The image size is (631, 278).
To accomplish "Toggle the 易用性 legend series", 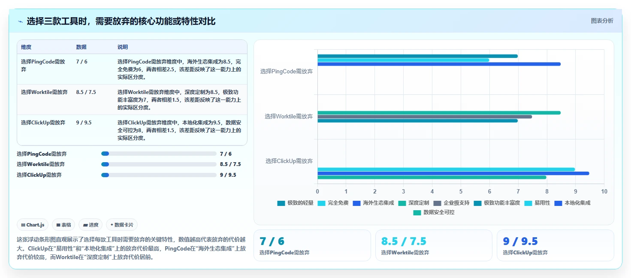I will pos(537,203).
